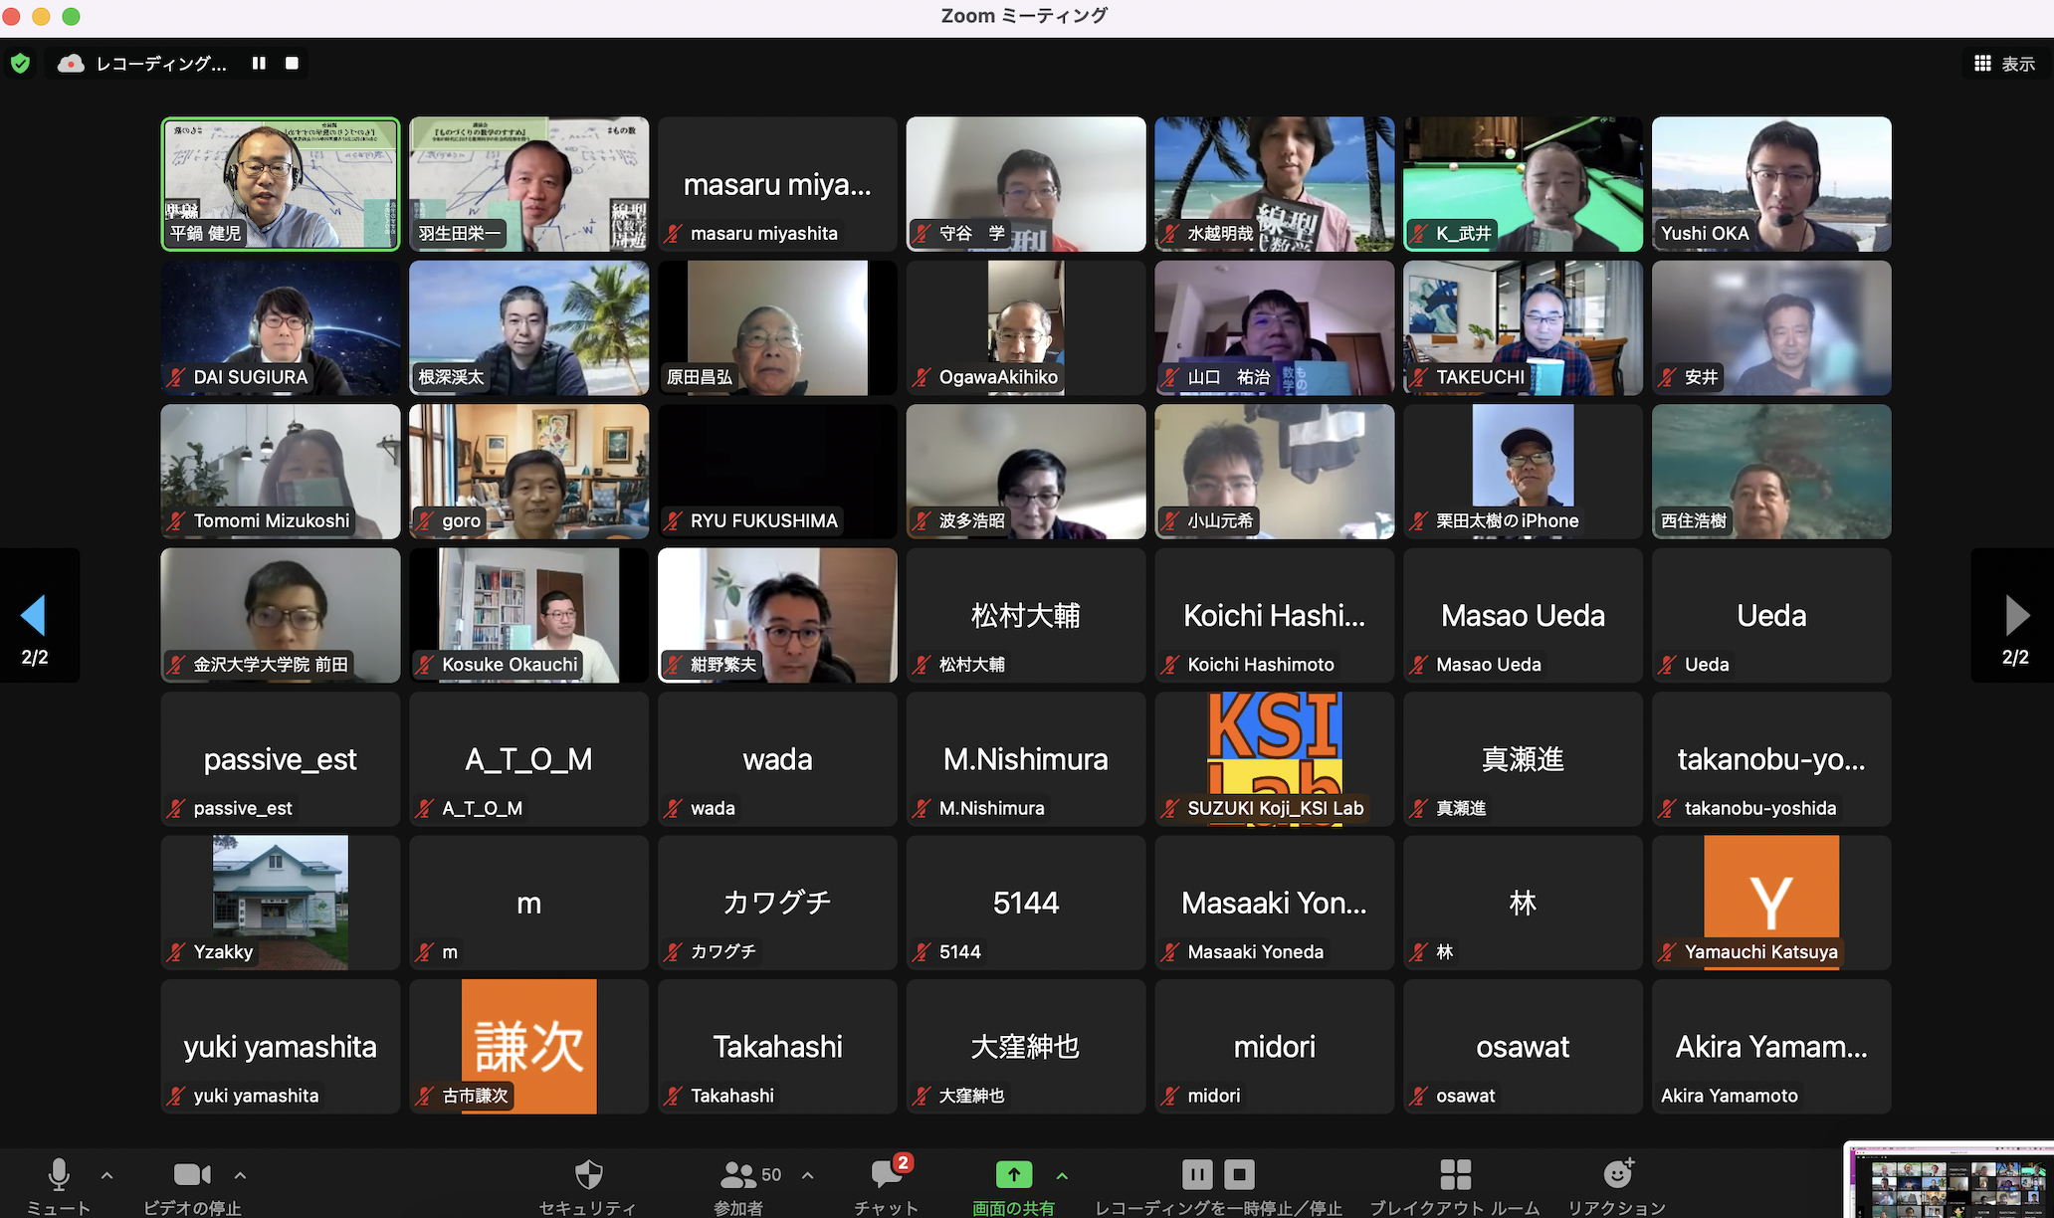The width and height of the screenshot is (2054, 1218).
Task: Expand participants options arrow
Action: (807, 1175)
